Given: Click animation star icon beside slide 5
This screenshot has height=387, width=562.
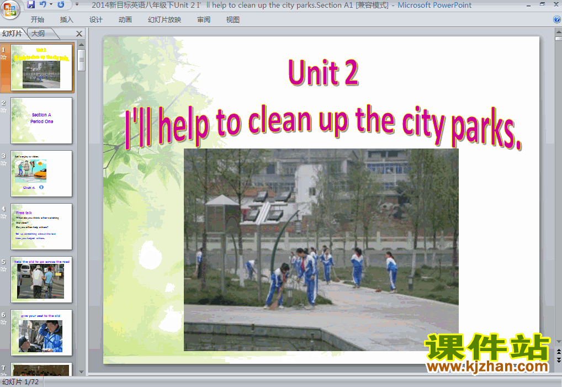Looking at the screenshot, I should point(3,269).
